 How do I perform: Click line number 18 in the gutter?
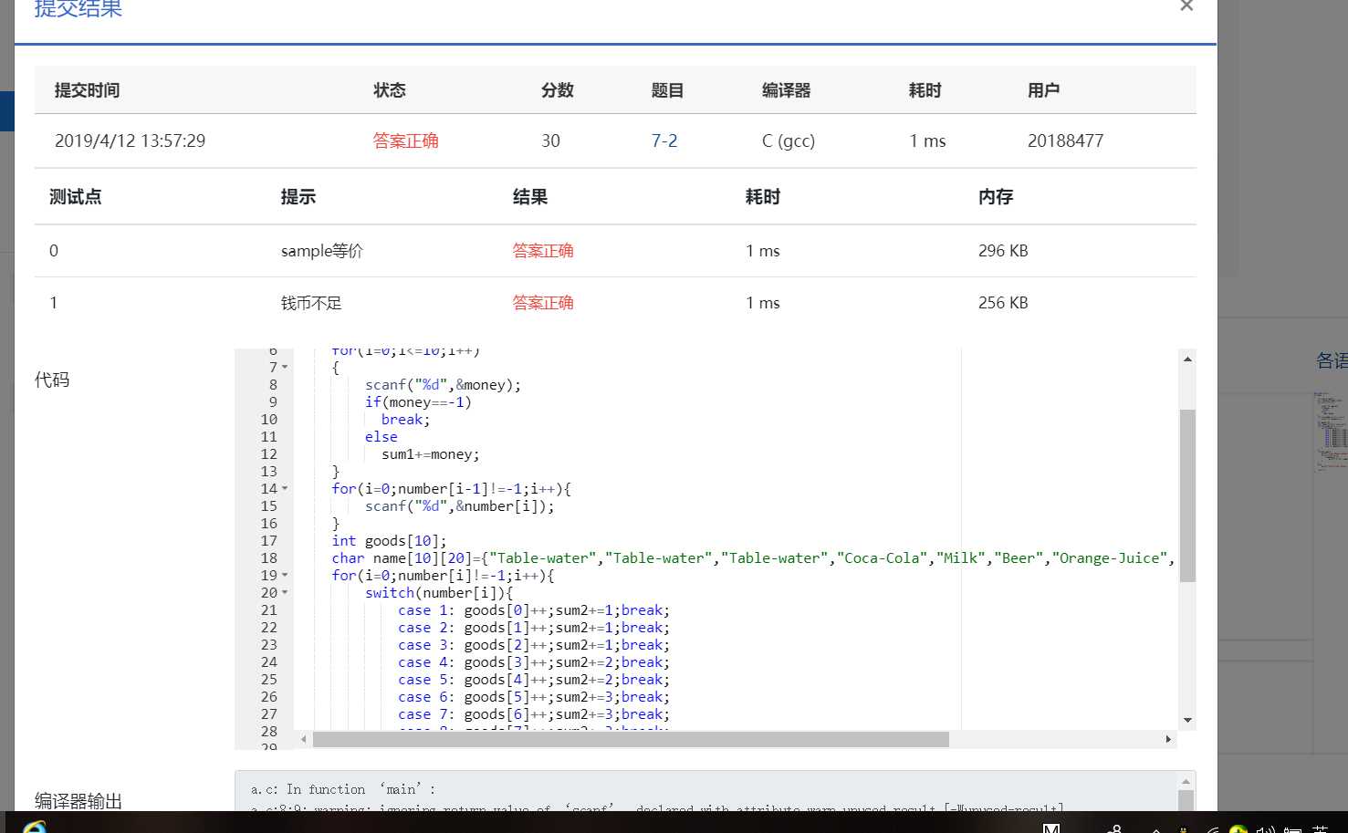pyautogui.click(x=269, y=557)
